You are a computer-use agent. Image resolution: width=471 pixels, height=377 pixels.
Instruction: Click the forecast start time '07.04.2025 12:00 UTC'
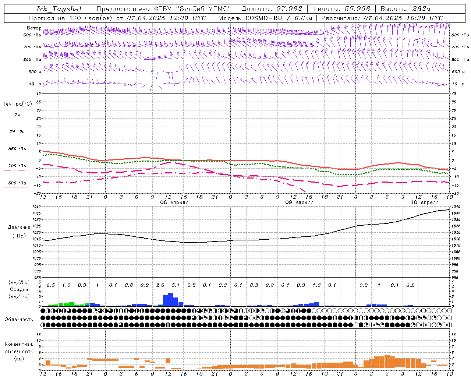(166, 18)
